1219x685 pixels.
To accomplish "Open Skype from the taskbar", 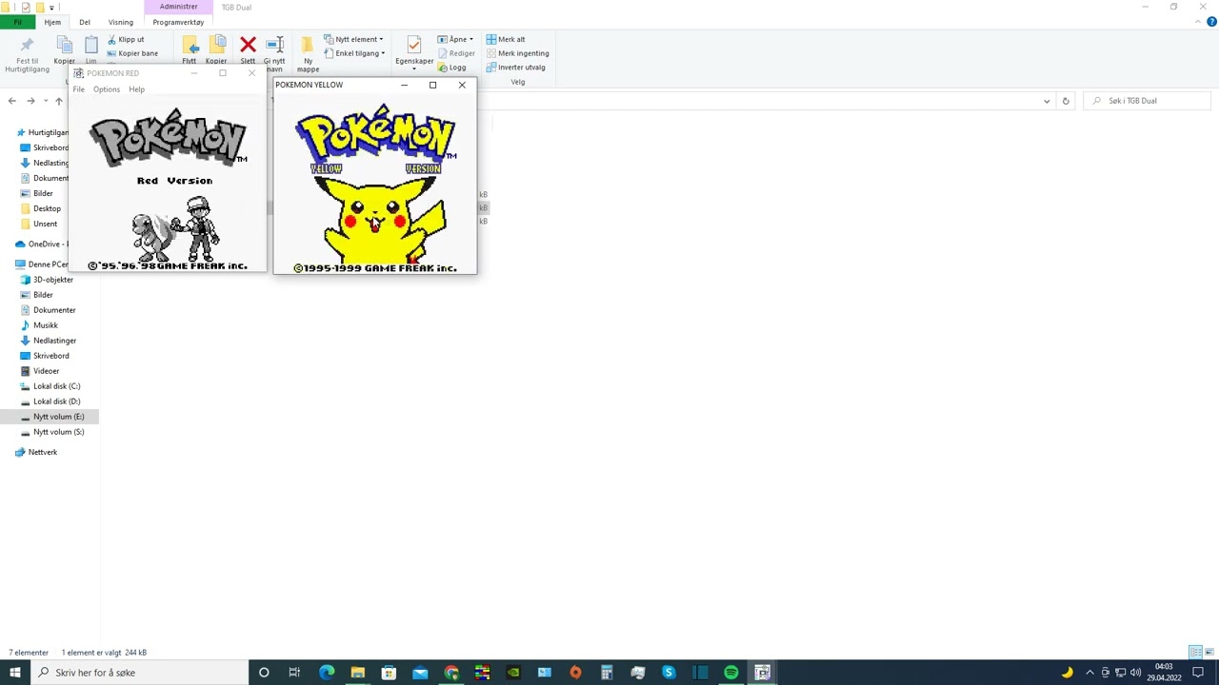I will point(669,673).
